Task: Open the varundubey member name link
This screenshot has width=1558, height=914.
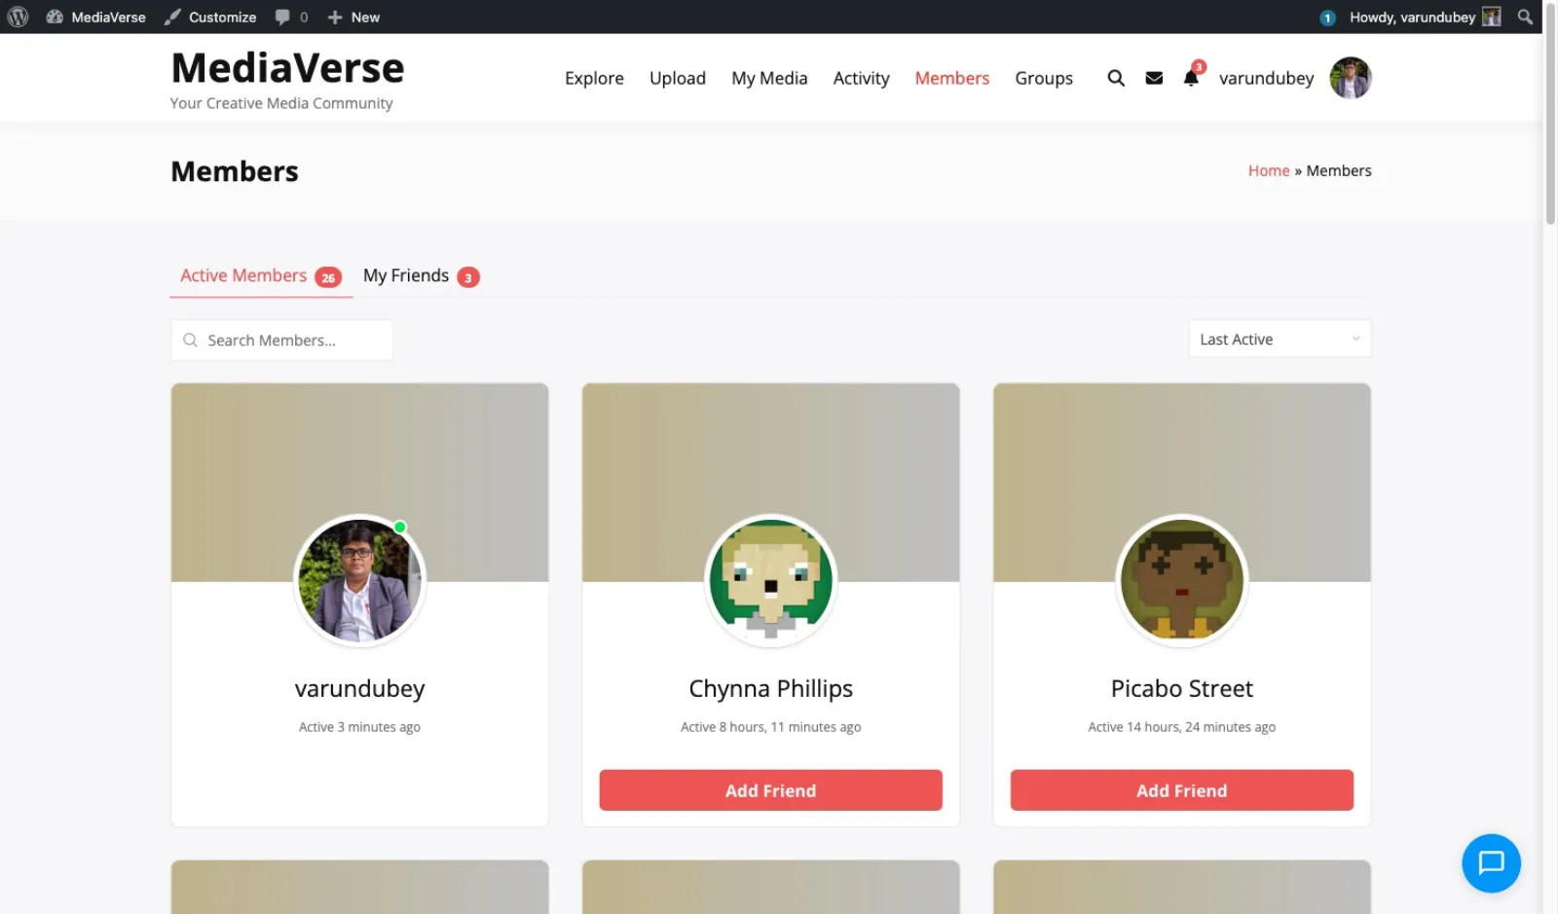Action: pos(360,688)
